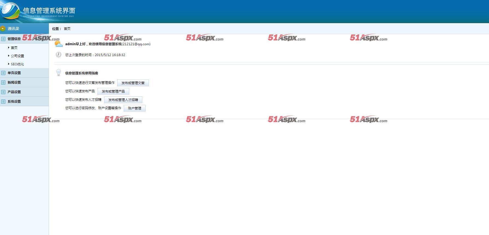Viewport: 489px width, 235px height.
Task: Click the 通讯录 orange arrow icon
Action: [x=3, y=29]
